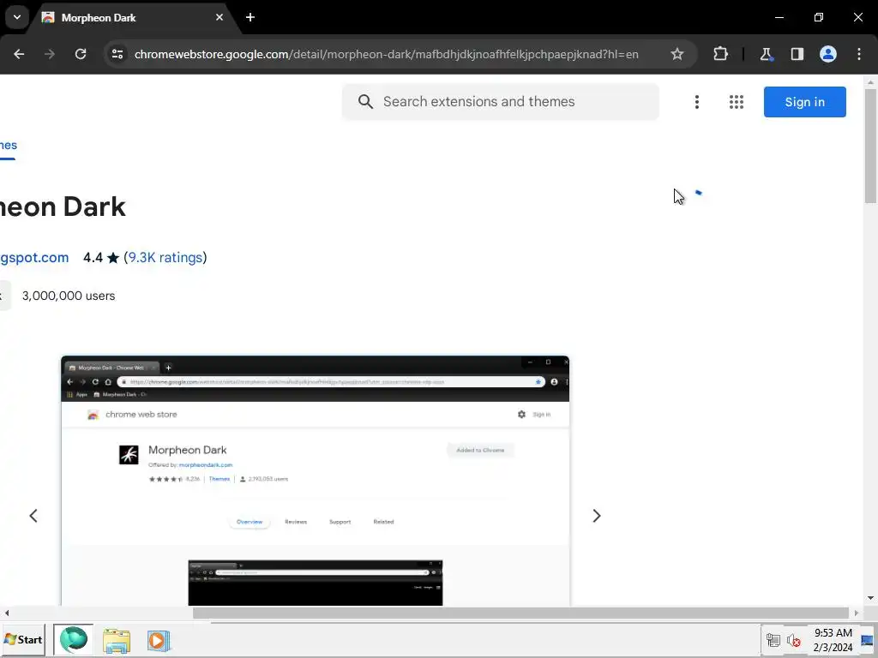Screen dimensions: 878x658
Task: Open the Extensions puzzle icon
Action: 720,54
